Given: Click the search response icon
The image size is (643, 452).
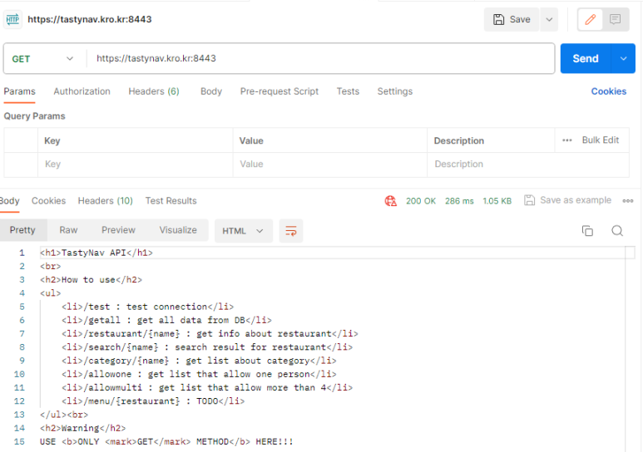Looking at the screenshot, I should pyautogui.click(x=617, y=231).
